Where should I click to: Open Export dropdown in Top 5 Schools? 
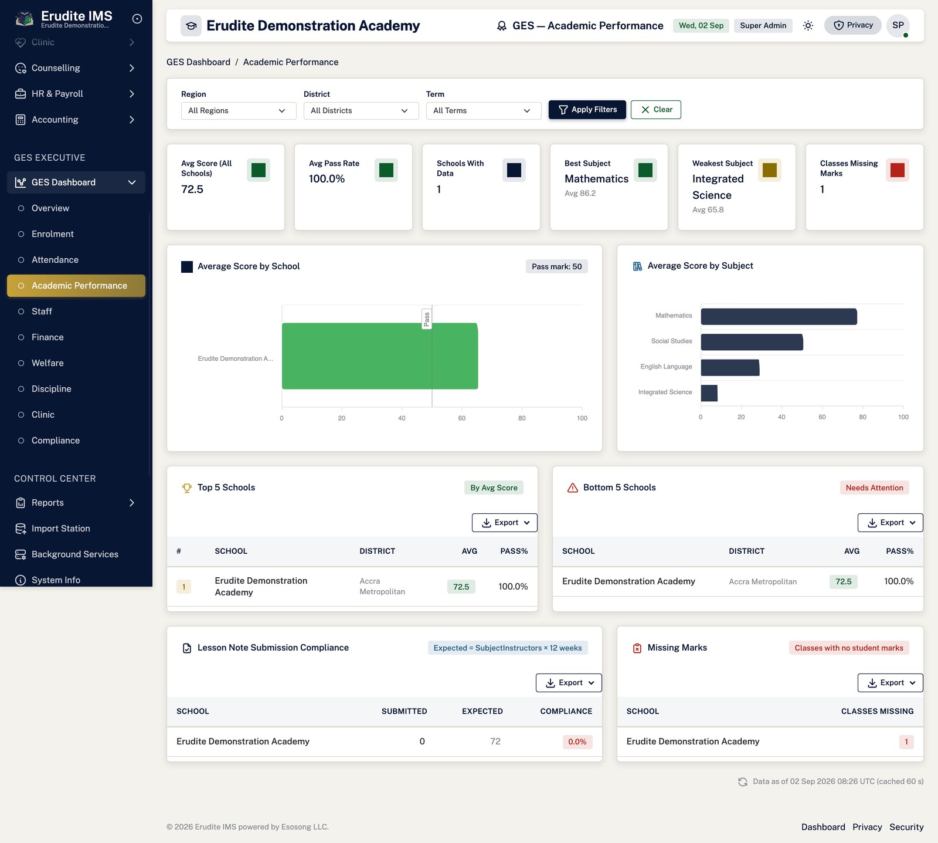[505, 523]
